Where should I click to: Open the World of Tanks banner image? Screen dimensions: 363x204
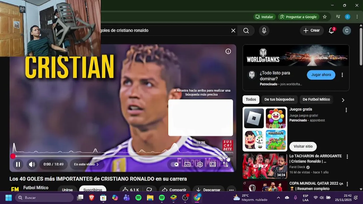[296, 55]
